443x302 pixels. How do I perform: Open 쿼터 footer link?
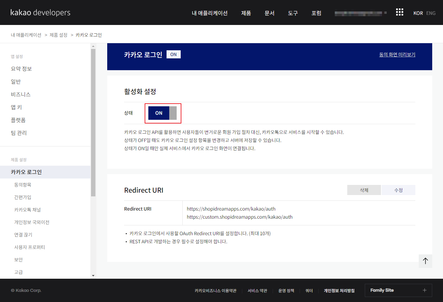click(x=309, y=291)
